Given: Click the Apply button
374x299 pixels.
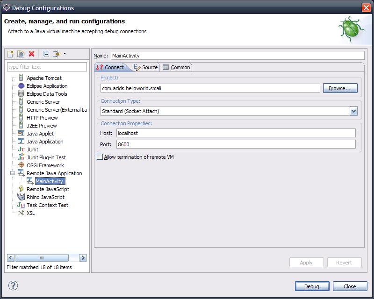Looking at the screenshot, I should coord(307,262).
